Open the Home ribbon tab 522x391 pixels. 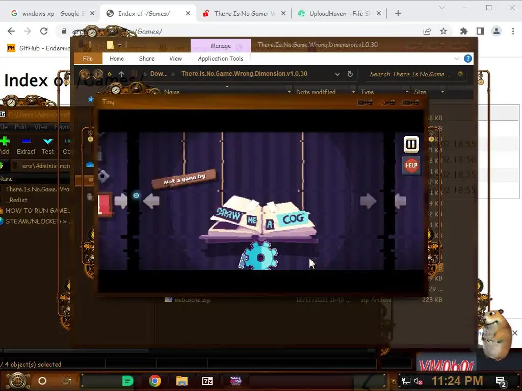click(117, 59)
